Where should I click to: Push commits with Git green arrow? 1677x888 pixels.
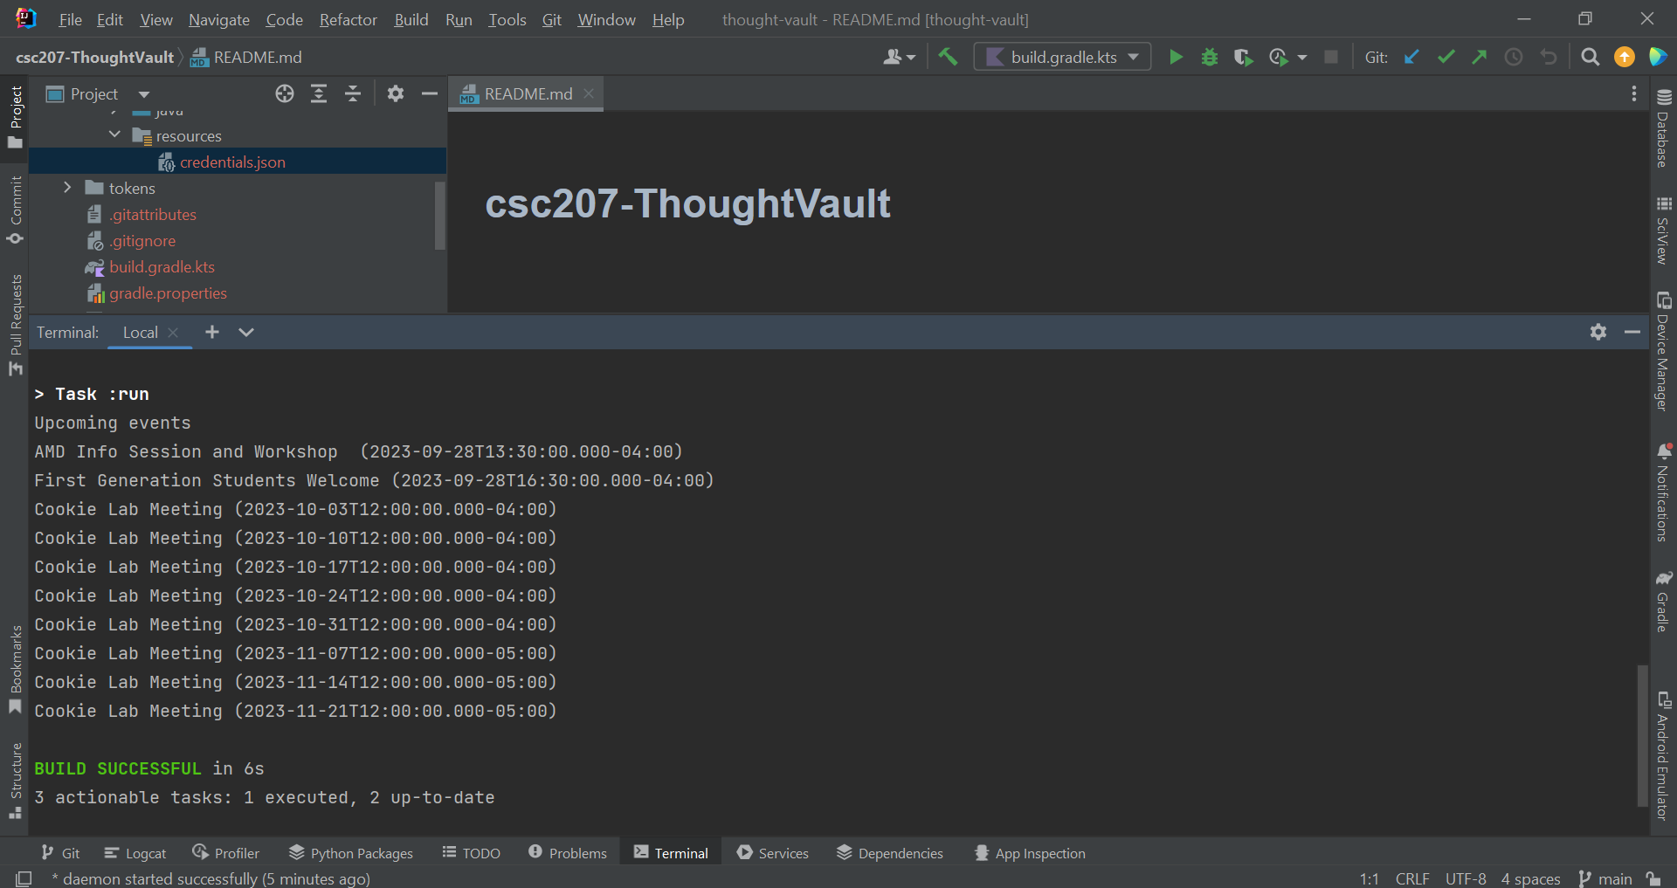click(x=1480, y=57)
